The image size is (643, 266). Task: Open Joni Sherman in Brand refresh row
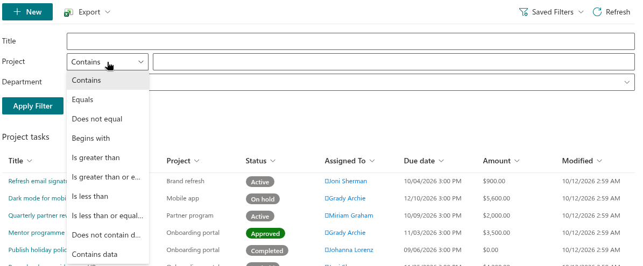[345, 181]
